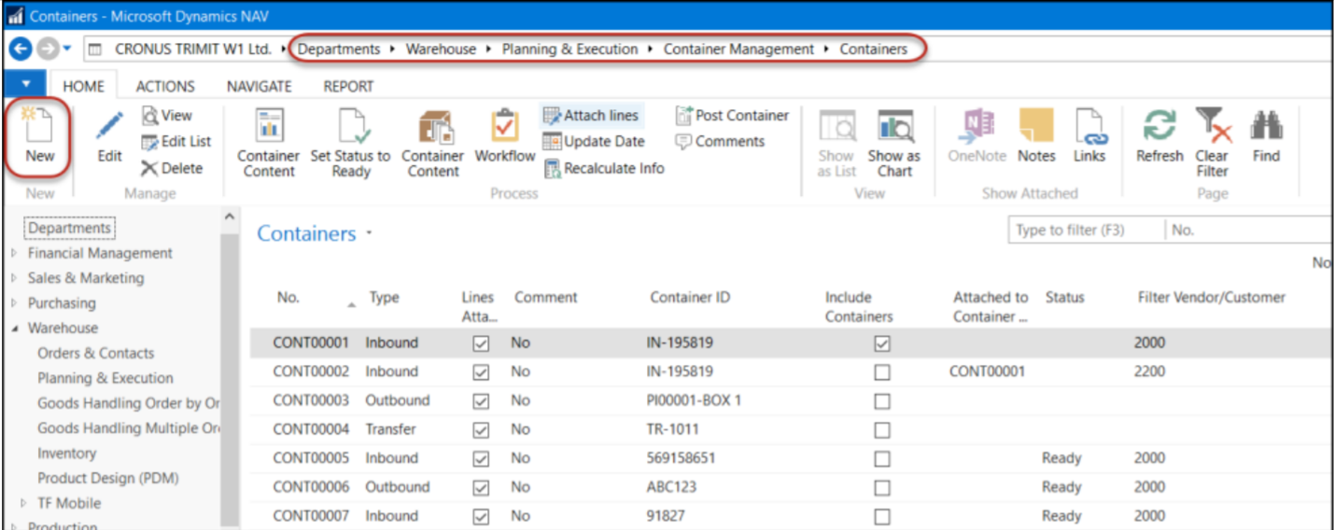
Task: Select Container ID cell PI00001-BOX 1
Action: click(x=693, y=400)
